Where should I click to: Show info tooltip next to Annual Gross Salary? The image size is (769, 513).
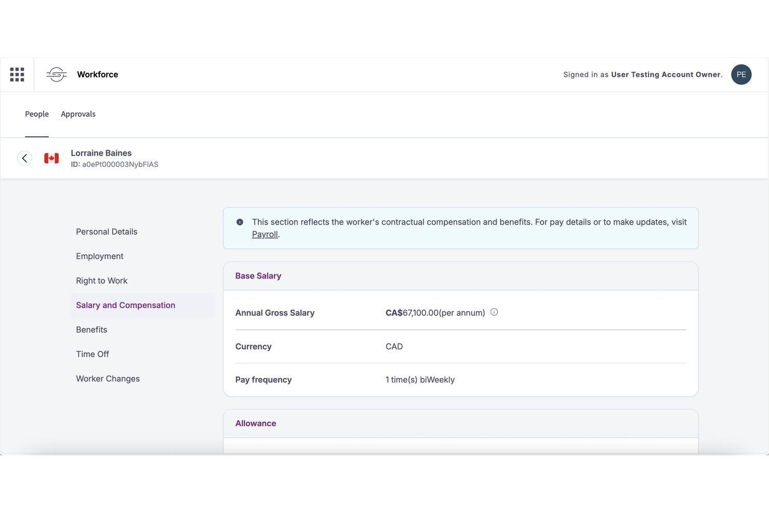point(494,312)
